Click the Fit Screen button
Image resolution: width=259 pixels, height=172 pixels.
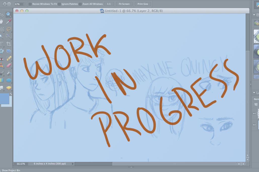(124, 4)
